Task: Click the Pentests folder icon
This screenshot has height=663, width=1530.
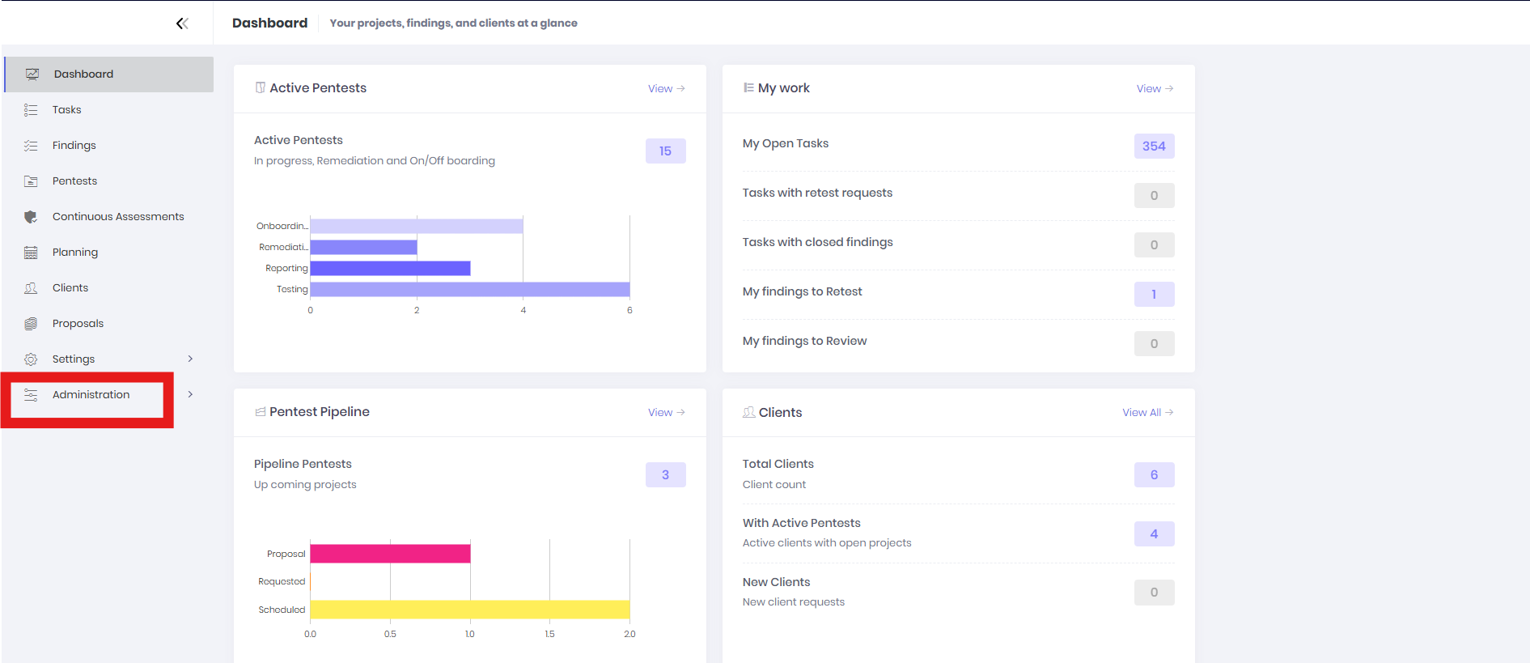Action: (x=31, y=181)
